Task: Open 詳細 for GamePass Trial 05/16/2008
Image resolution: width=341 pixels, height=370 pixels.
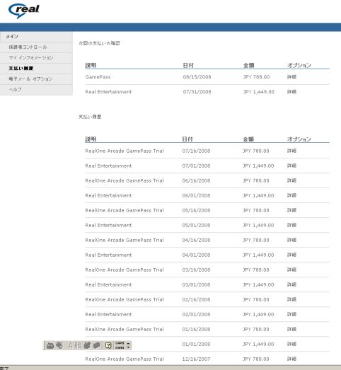Action: [291, 210]
